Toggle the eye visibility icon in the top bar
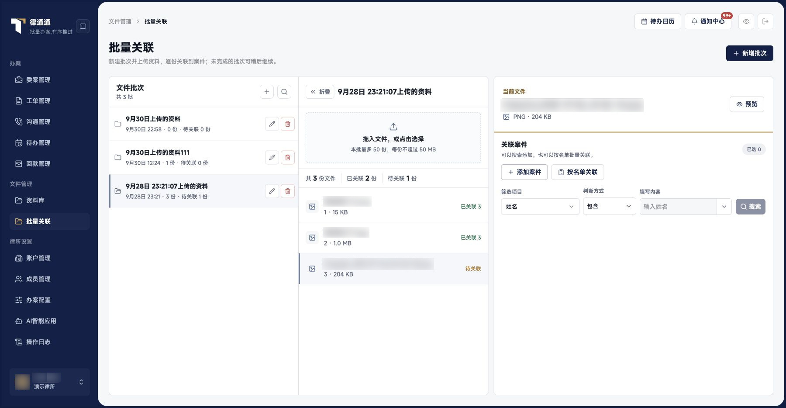This screenshot has height=408, width=786. coord(746,21)
